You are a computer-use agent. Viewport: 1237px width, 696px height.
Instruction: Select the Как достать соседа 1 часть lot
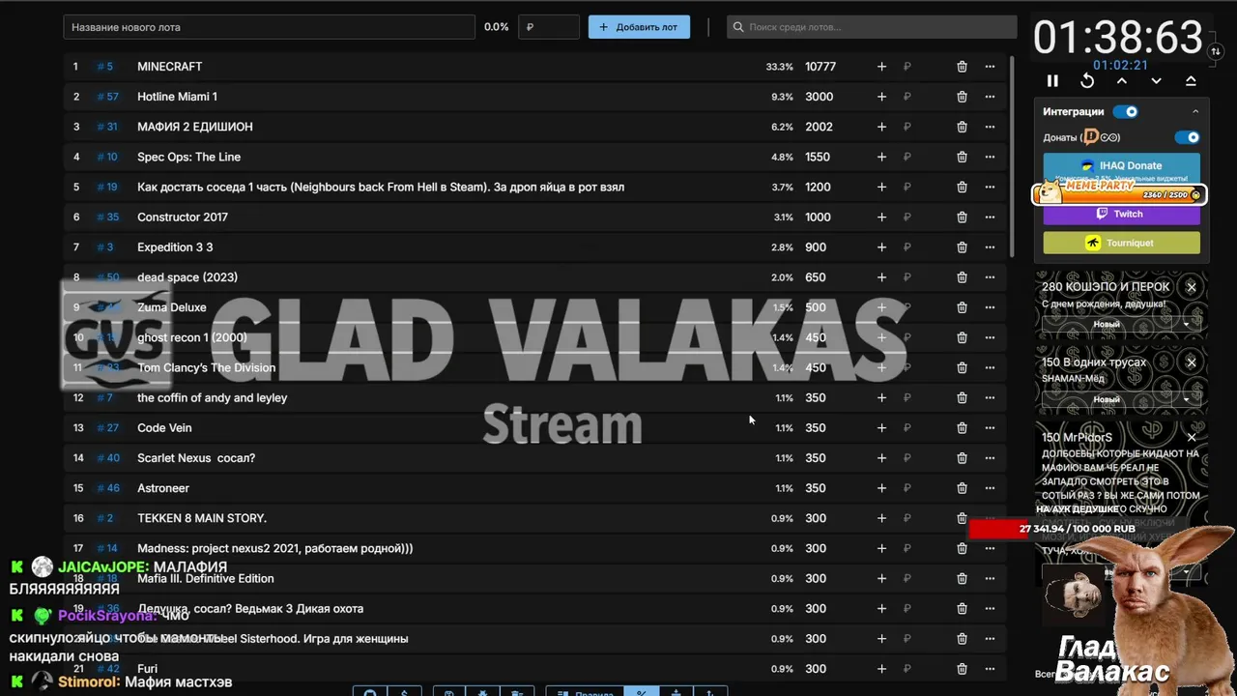[x=381, y=187]
